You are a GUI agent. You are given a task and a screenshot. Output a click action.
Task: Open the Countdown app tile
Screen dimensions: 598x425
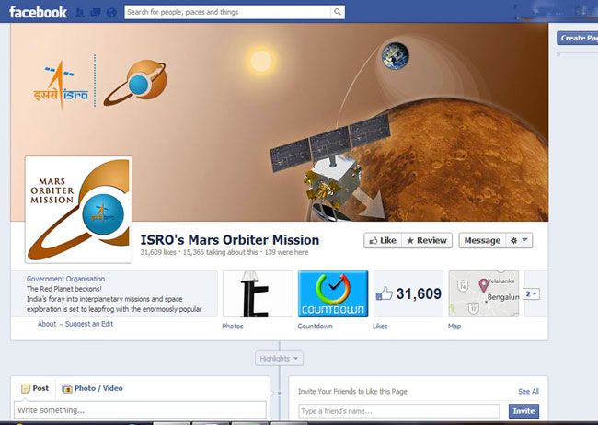[333, 293]
